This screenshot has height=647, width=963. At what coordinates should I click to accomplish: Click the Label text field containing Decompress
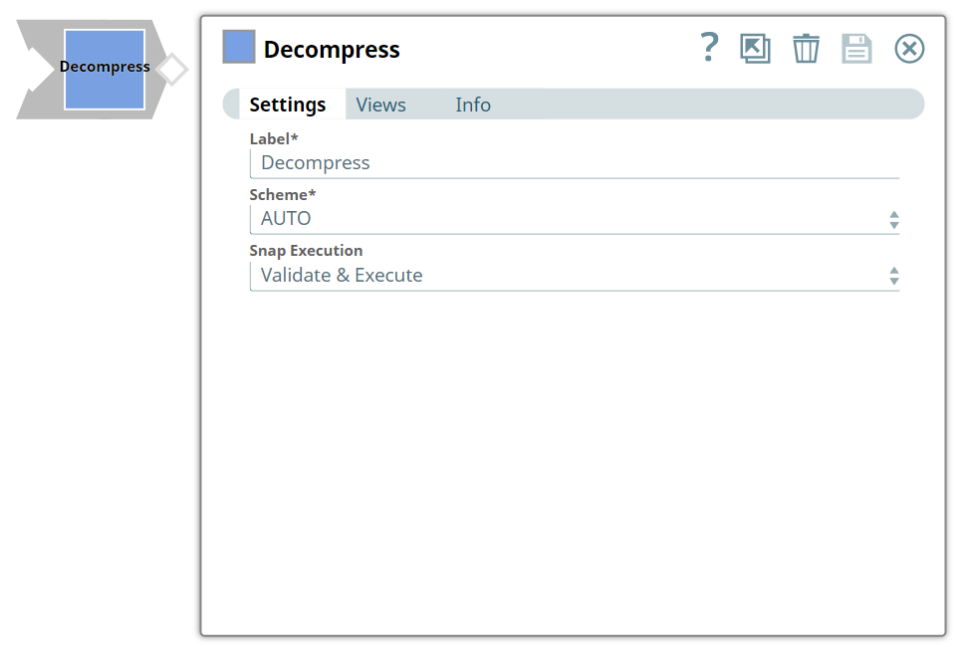click(574, 163)
